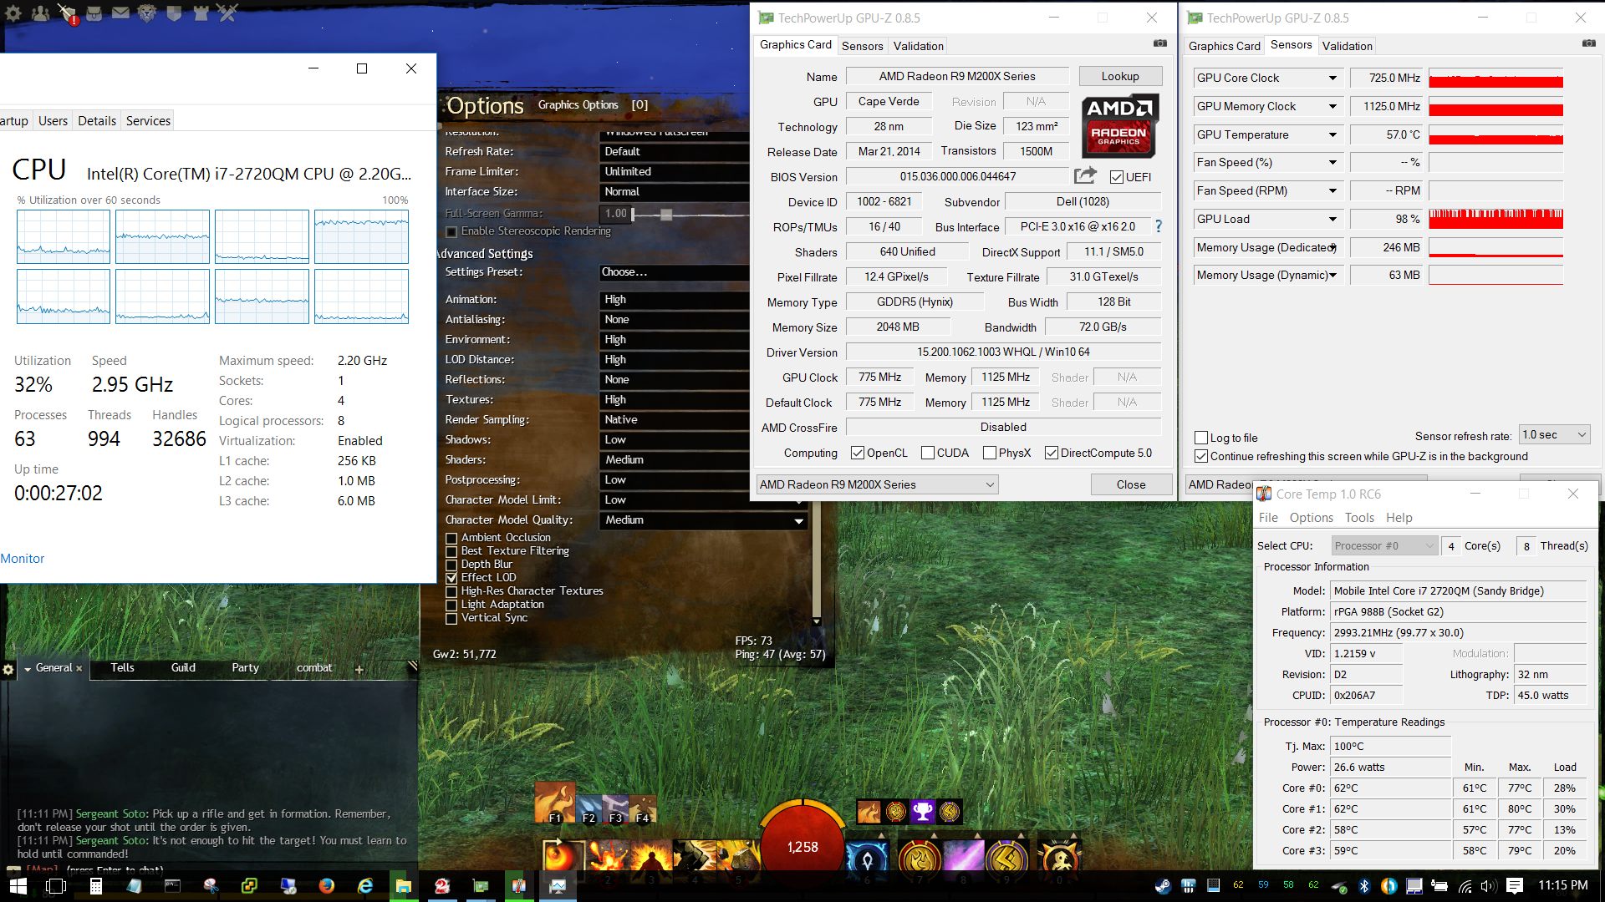The height and width of the screenshot is (902, 1605).
Task: Click the taskbar clock showing 11:15 PM
Action: click(1562, 885)
